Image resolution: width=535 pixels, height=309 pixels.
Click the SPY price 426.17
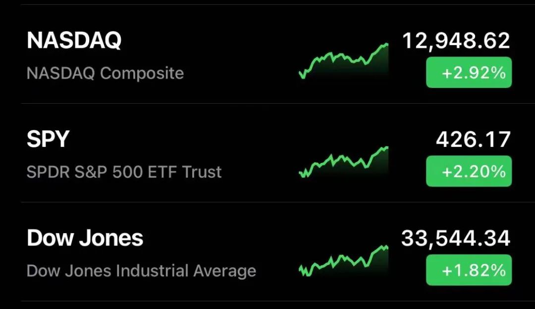pyautogui.click(x=473, y=140)
